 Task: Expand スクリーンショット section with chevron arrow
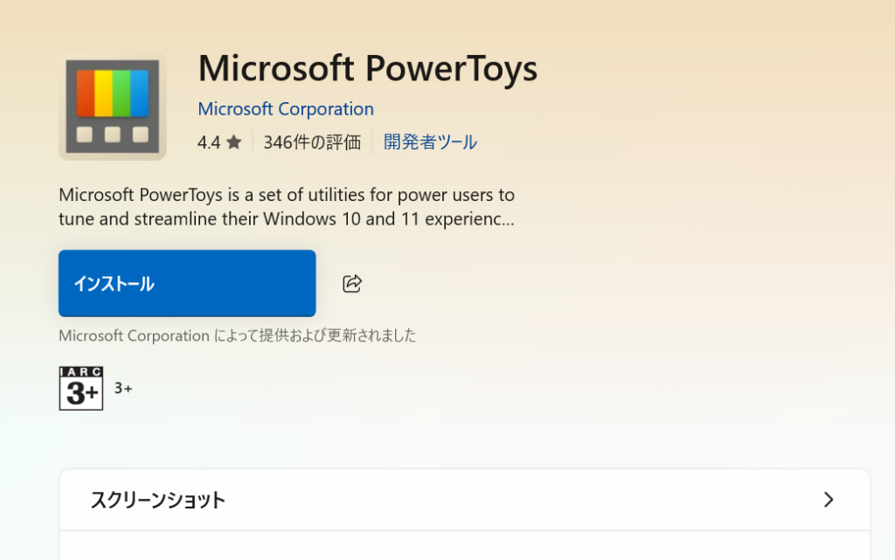coord(829,500)
